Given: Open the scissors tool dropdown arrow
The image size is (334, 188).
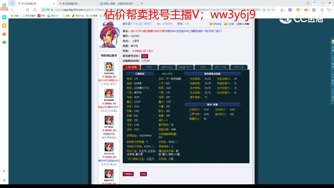Looking at the screenshot, I should [x=285, y=10].
